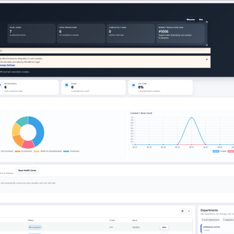Click the On Time gauge icon
The width and height of the screenshot is (234, 234).
coord(133,85)
